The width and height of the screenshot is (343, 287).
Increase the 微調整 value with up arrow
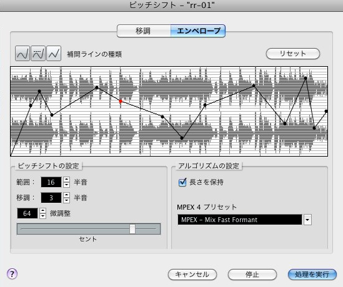(43, 211)
